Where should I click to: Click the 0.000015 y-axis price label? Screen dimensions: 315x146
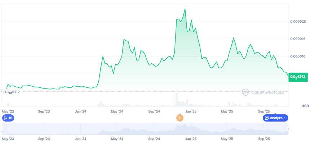pyautogui.click(x=298, y=39)
